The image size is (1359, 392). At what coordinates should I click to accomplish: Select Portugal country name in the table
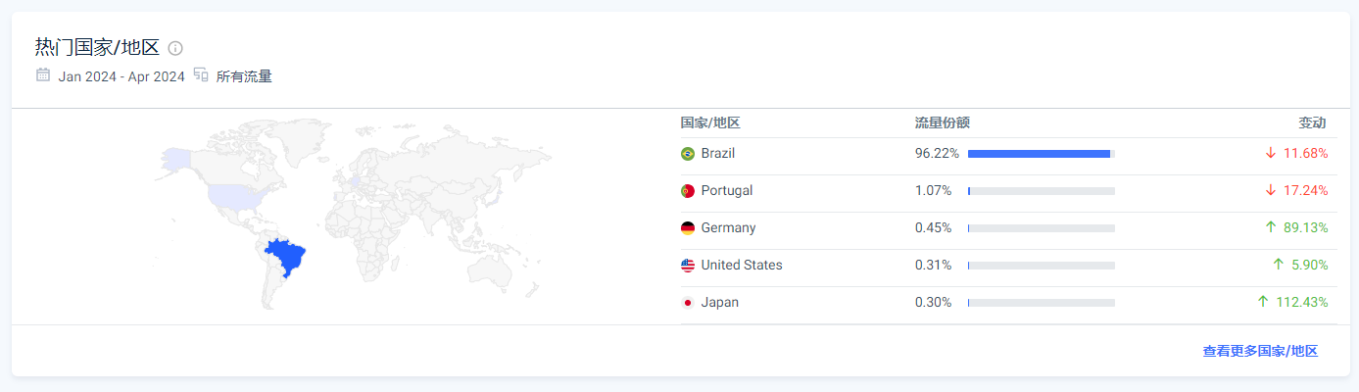tap(727, 191)
